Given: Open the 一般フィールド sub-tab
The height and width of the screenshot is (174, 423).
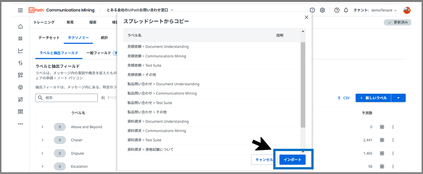Looking at the screenshot, I should point(99,53).
